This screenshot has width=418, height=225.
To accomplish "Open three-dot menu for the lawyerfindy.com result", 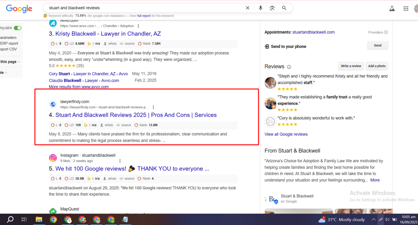I will pyautogui.click(x=153, y=107).
